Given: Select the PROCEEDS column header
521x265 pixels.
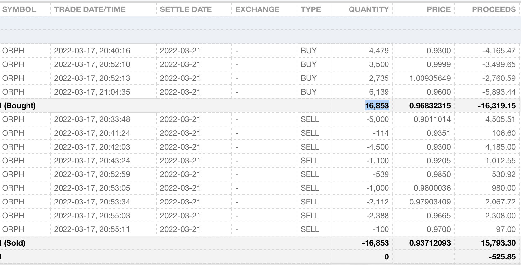Looking at the screenshot, I should point(494,9).
